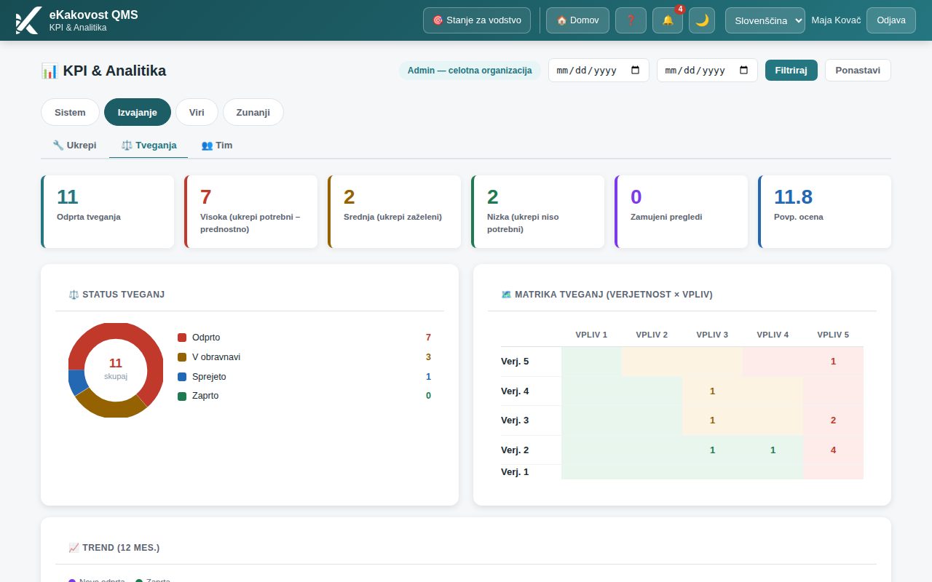The width and height of the screenshot is (932, 582).
Task: Click the brown V obravnavi legend swatch
Action: 182,357
